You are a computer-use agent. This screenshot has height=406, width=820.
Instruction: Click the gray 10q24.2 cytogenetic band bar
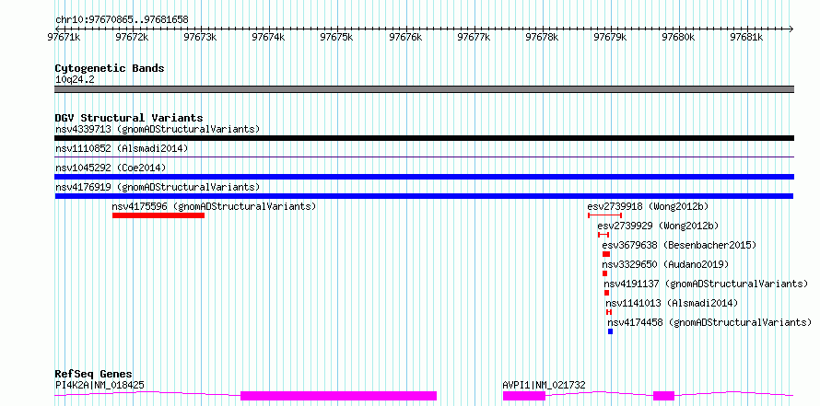(x=424, y=89)
